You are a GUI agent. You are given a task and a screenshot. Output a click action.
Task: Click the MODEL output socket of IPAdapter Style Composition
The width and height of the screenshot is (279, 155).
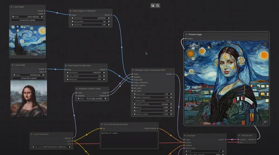pyautogui.click(x=174, y=74)
